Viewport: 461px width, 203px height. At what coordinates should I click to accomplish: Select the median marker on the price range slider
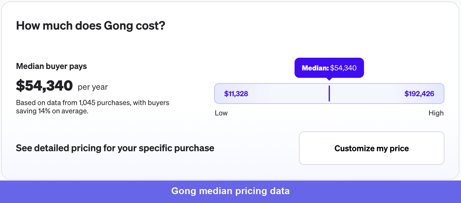pos(329,93)
